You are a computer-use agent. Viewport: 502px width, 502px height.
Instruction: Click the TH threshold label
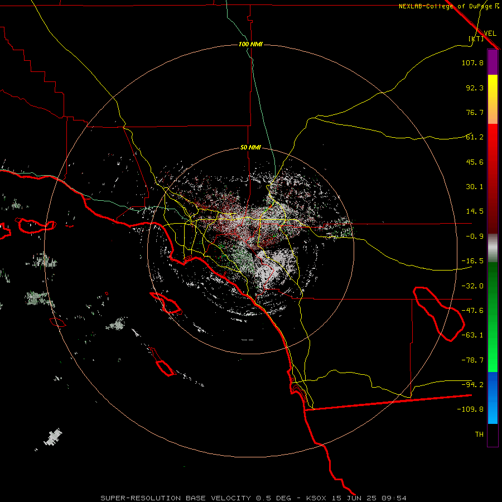(479, 434)
